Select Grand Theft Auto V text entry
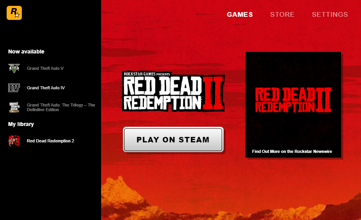The image size is (361, 220). [45, 68]
